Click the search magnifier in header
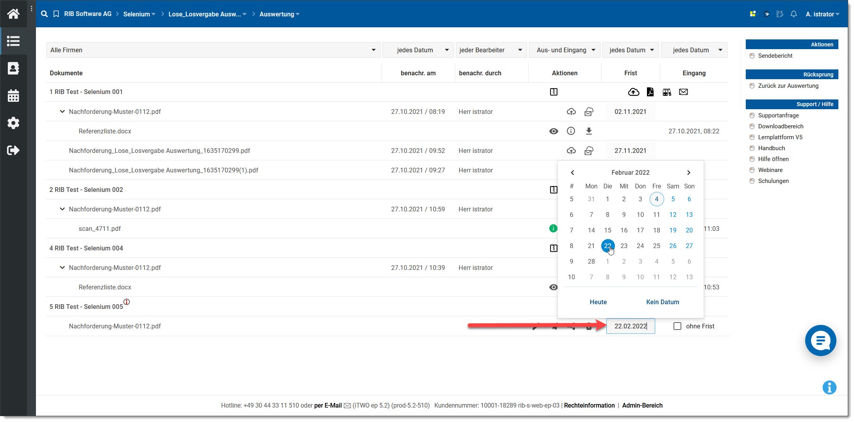 point(44,14)
